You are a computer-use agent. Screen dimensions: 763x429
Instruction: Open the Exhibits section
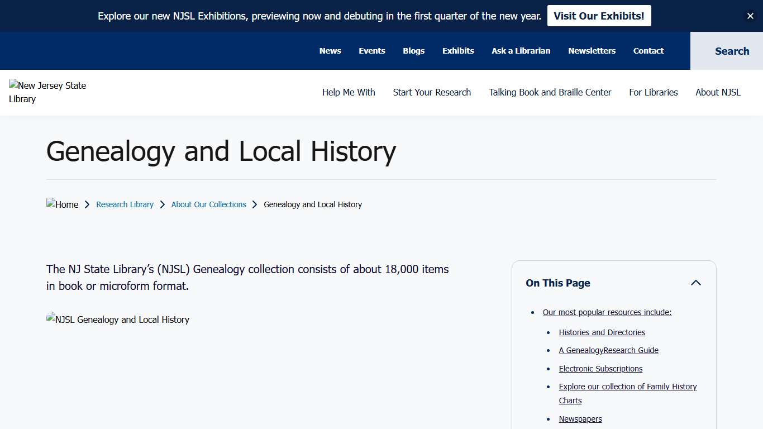coord(458,51)
